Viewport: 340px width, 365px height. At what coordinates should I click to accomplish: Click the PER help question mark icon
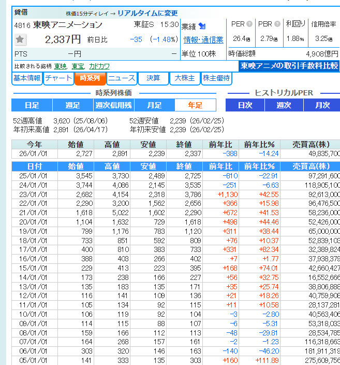tap(249, 24)
